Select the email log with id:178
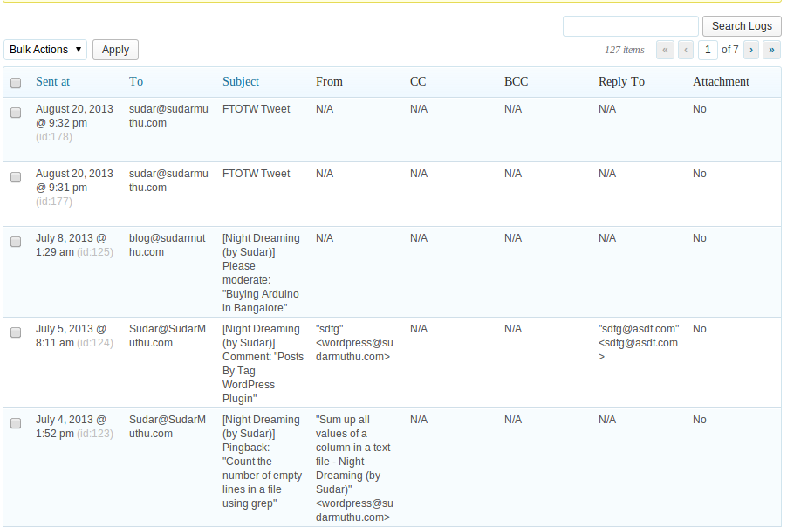This screenshot has height=527, width=787. tap(16, 113)
